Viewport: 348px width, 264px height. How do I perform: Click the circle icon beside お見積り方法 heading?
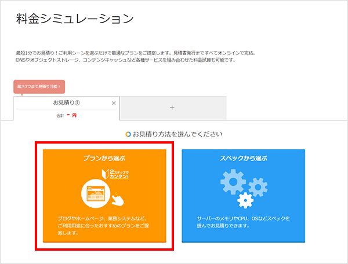pyautogui.click(x=128, y=134)
